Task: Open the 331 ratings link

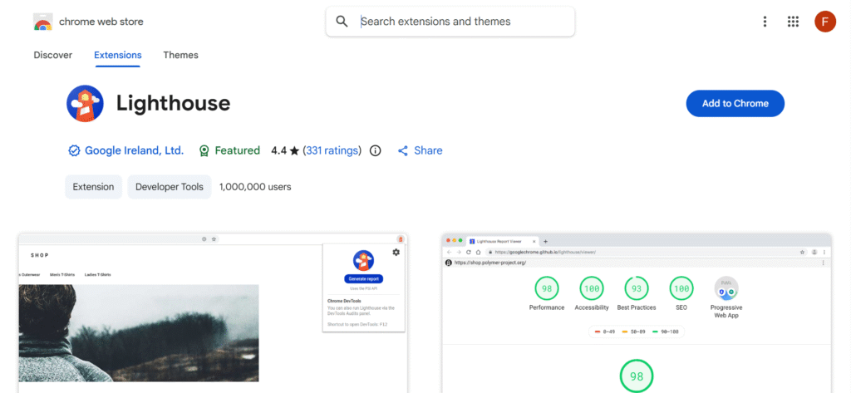Action: [332, 150]
